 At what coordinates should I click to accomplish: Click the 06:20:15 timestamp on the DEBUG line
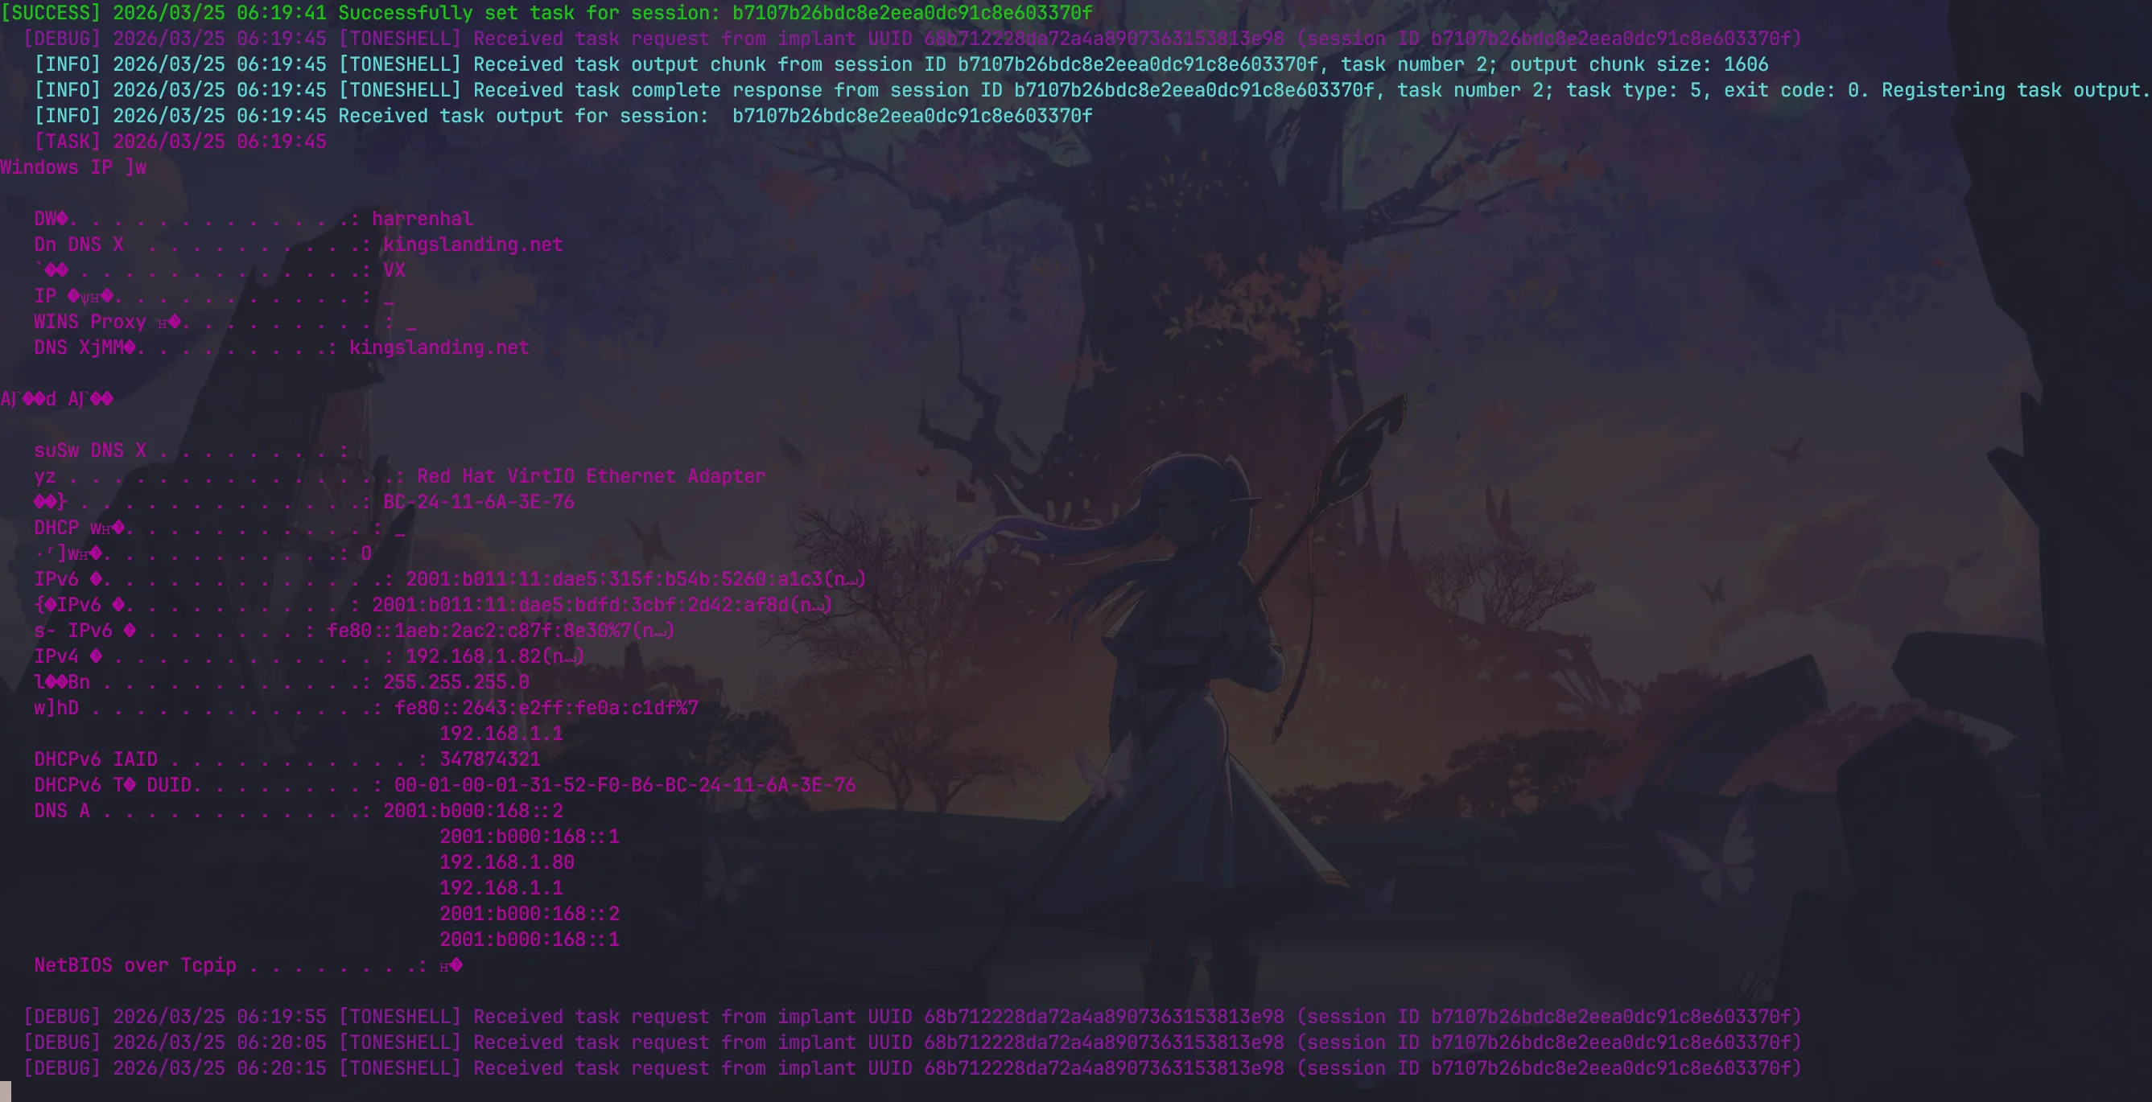pos(282,1068)
